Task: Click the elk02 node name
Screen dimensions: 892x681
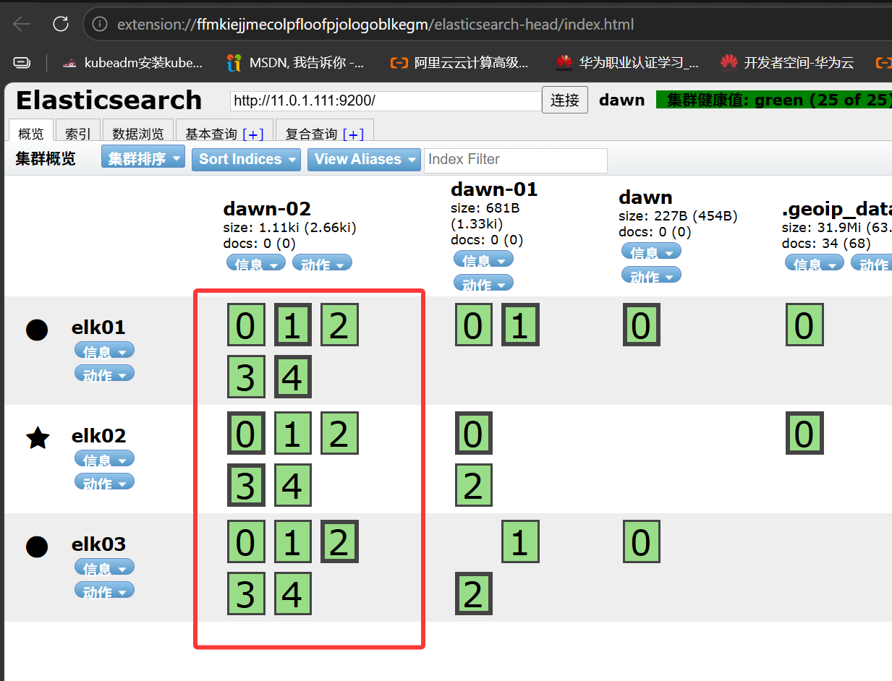Action: (x=98, y=436)
